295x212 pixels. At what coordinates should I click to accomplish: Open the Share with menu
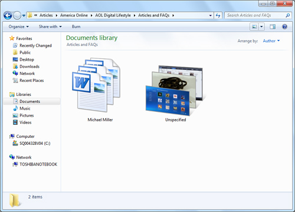point(50,26)
